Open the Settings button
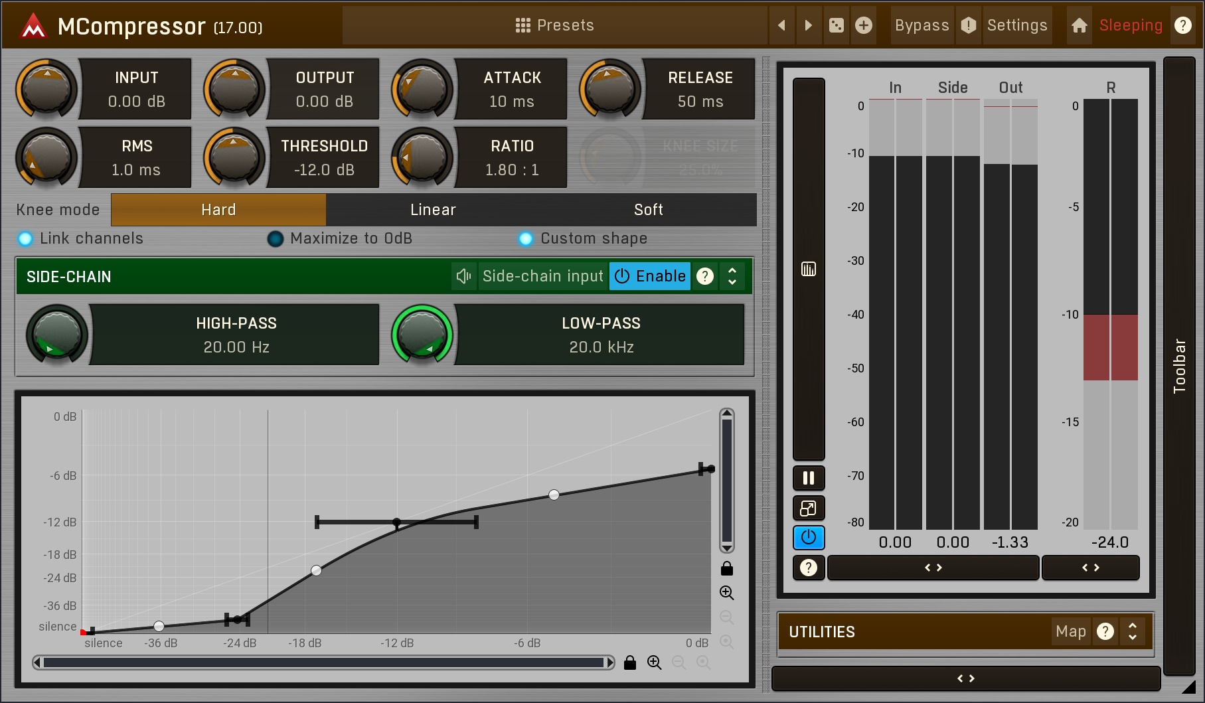 (x=1016, y=25)
